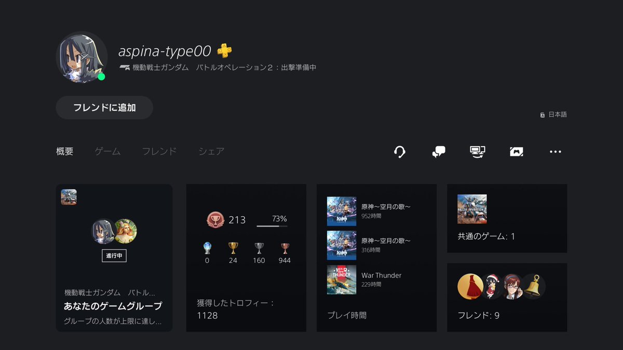This screenshot has height=350, width=623.
Task: Click the dark-haired avatar in game group
Action: 103,231
